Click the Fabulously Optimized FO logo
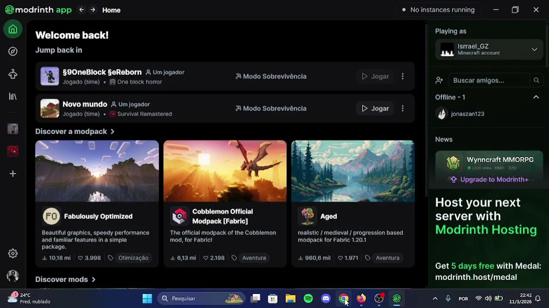The width and height of the screenshot is (549, 308). tap(51, 216)
